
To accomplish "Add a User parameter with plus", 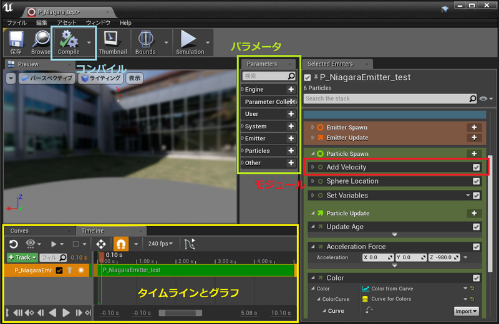I will [291, 114].
